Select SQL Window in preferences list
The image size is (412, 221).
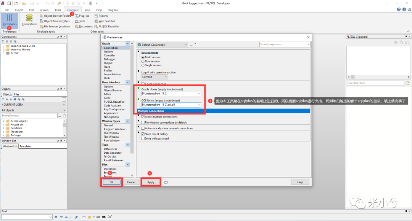111,133
